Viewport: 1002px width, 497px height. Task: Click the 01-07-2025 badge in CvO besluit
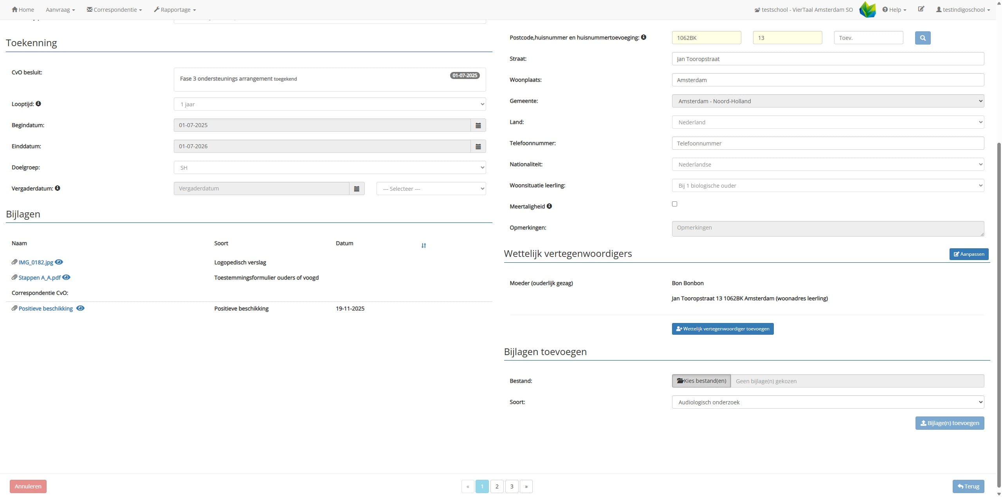[465, 75]
